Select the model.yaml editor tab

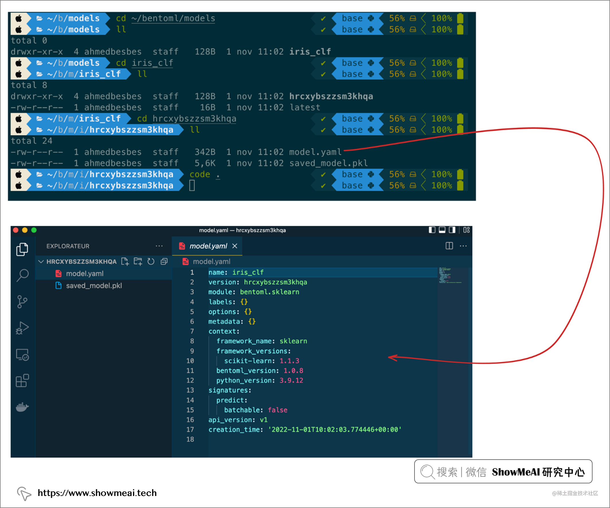(207, 246)
